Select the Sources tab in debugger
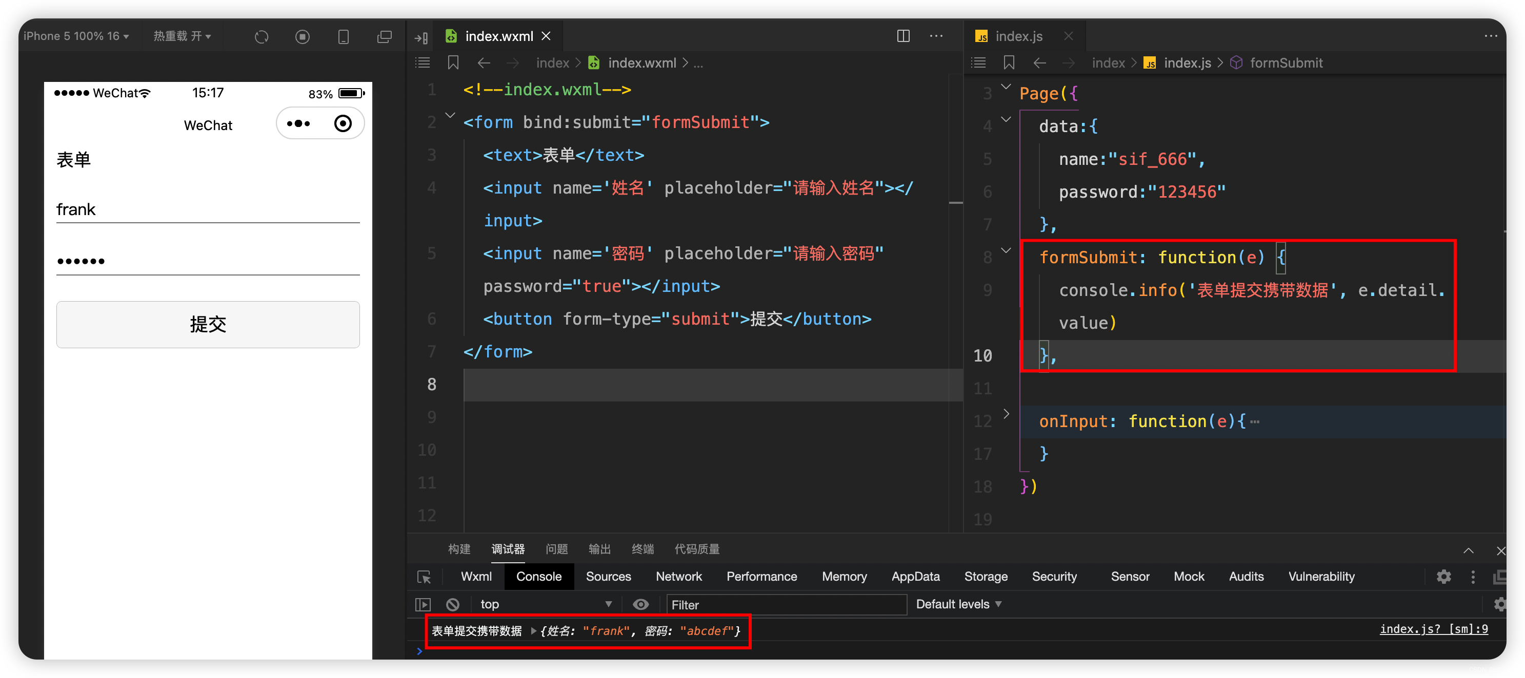Image resolution: width=1525 pixels, height=678 pixels. [607, 575]
